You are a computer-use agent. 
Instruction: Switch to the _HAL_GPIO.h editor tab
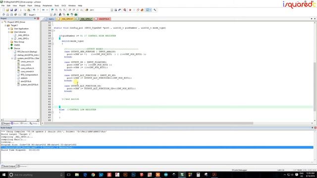click(x=65, y=19)
